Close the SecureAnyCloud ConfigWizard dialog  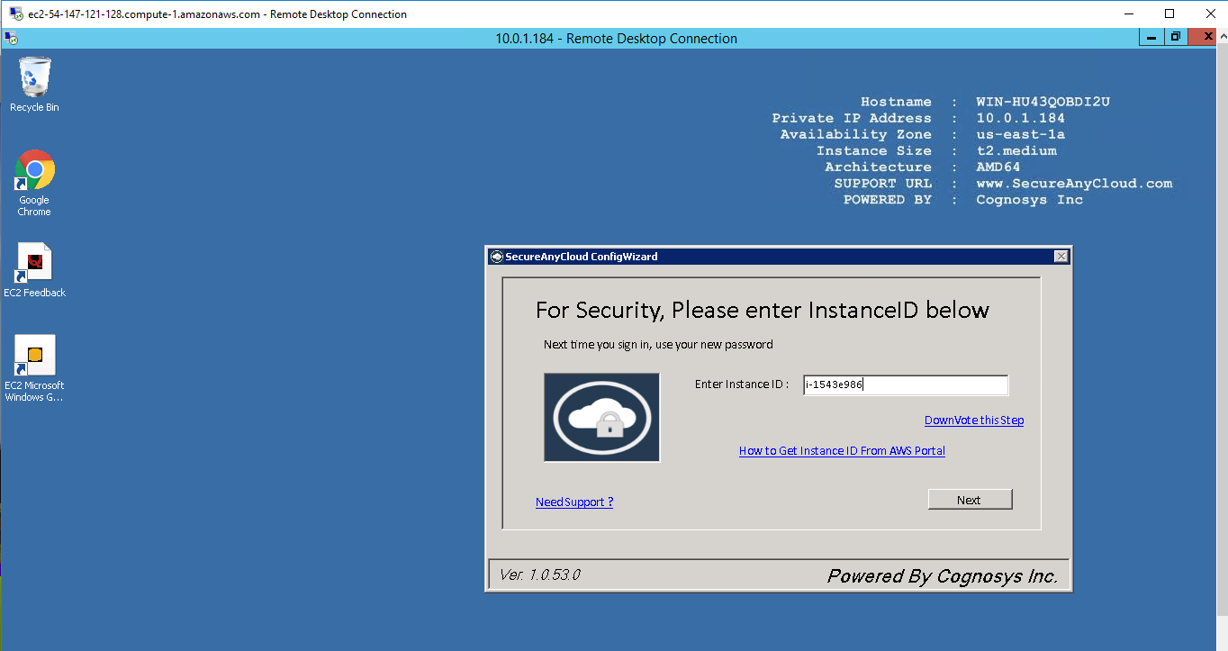point(1061,257)
